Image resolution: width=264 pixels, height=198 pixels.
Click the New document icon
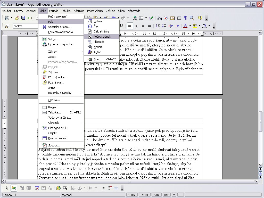pyautogui.click(x=7, y=18)
